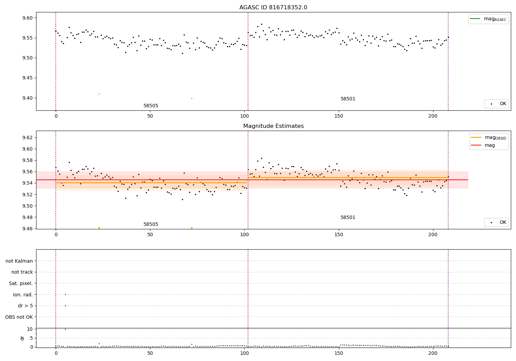
Task: Click the red triangle marker at dr 10
Action: coord(65,329)
